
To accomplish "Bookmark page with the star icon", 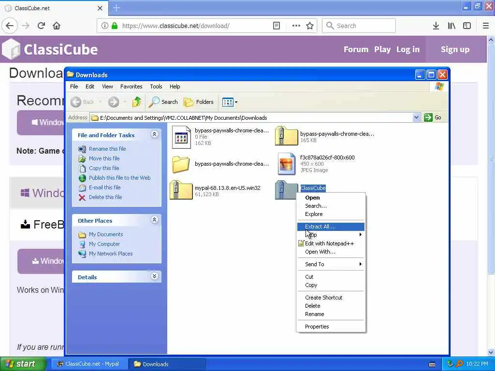I will (310, 26).
